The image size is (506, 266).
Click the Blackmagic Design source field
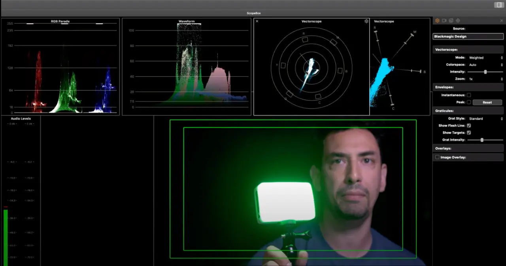click(x=468, y=36)
